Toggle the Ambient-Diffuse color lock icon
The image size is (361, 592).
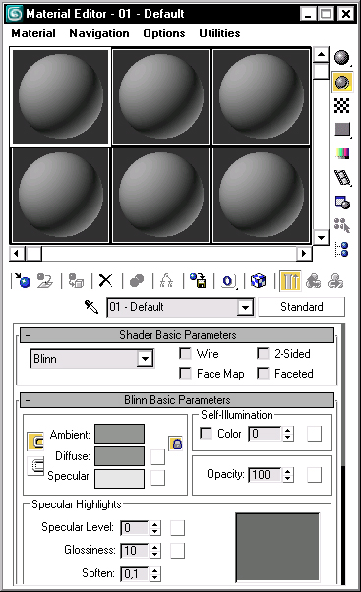coord(35,442)
